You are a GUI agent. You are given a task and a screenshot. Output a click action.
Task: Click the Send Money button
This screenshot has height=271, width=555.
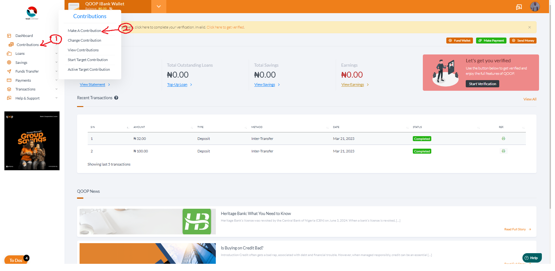click(x=523, y=41)
